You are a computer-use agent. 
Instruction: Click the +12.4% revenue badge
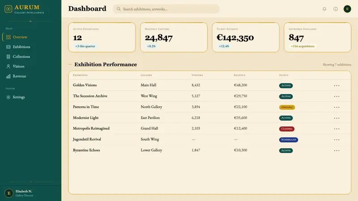click(224, 46)
